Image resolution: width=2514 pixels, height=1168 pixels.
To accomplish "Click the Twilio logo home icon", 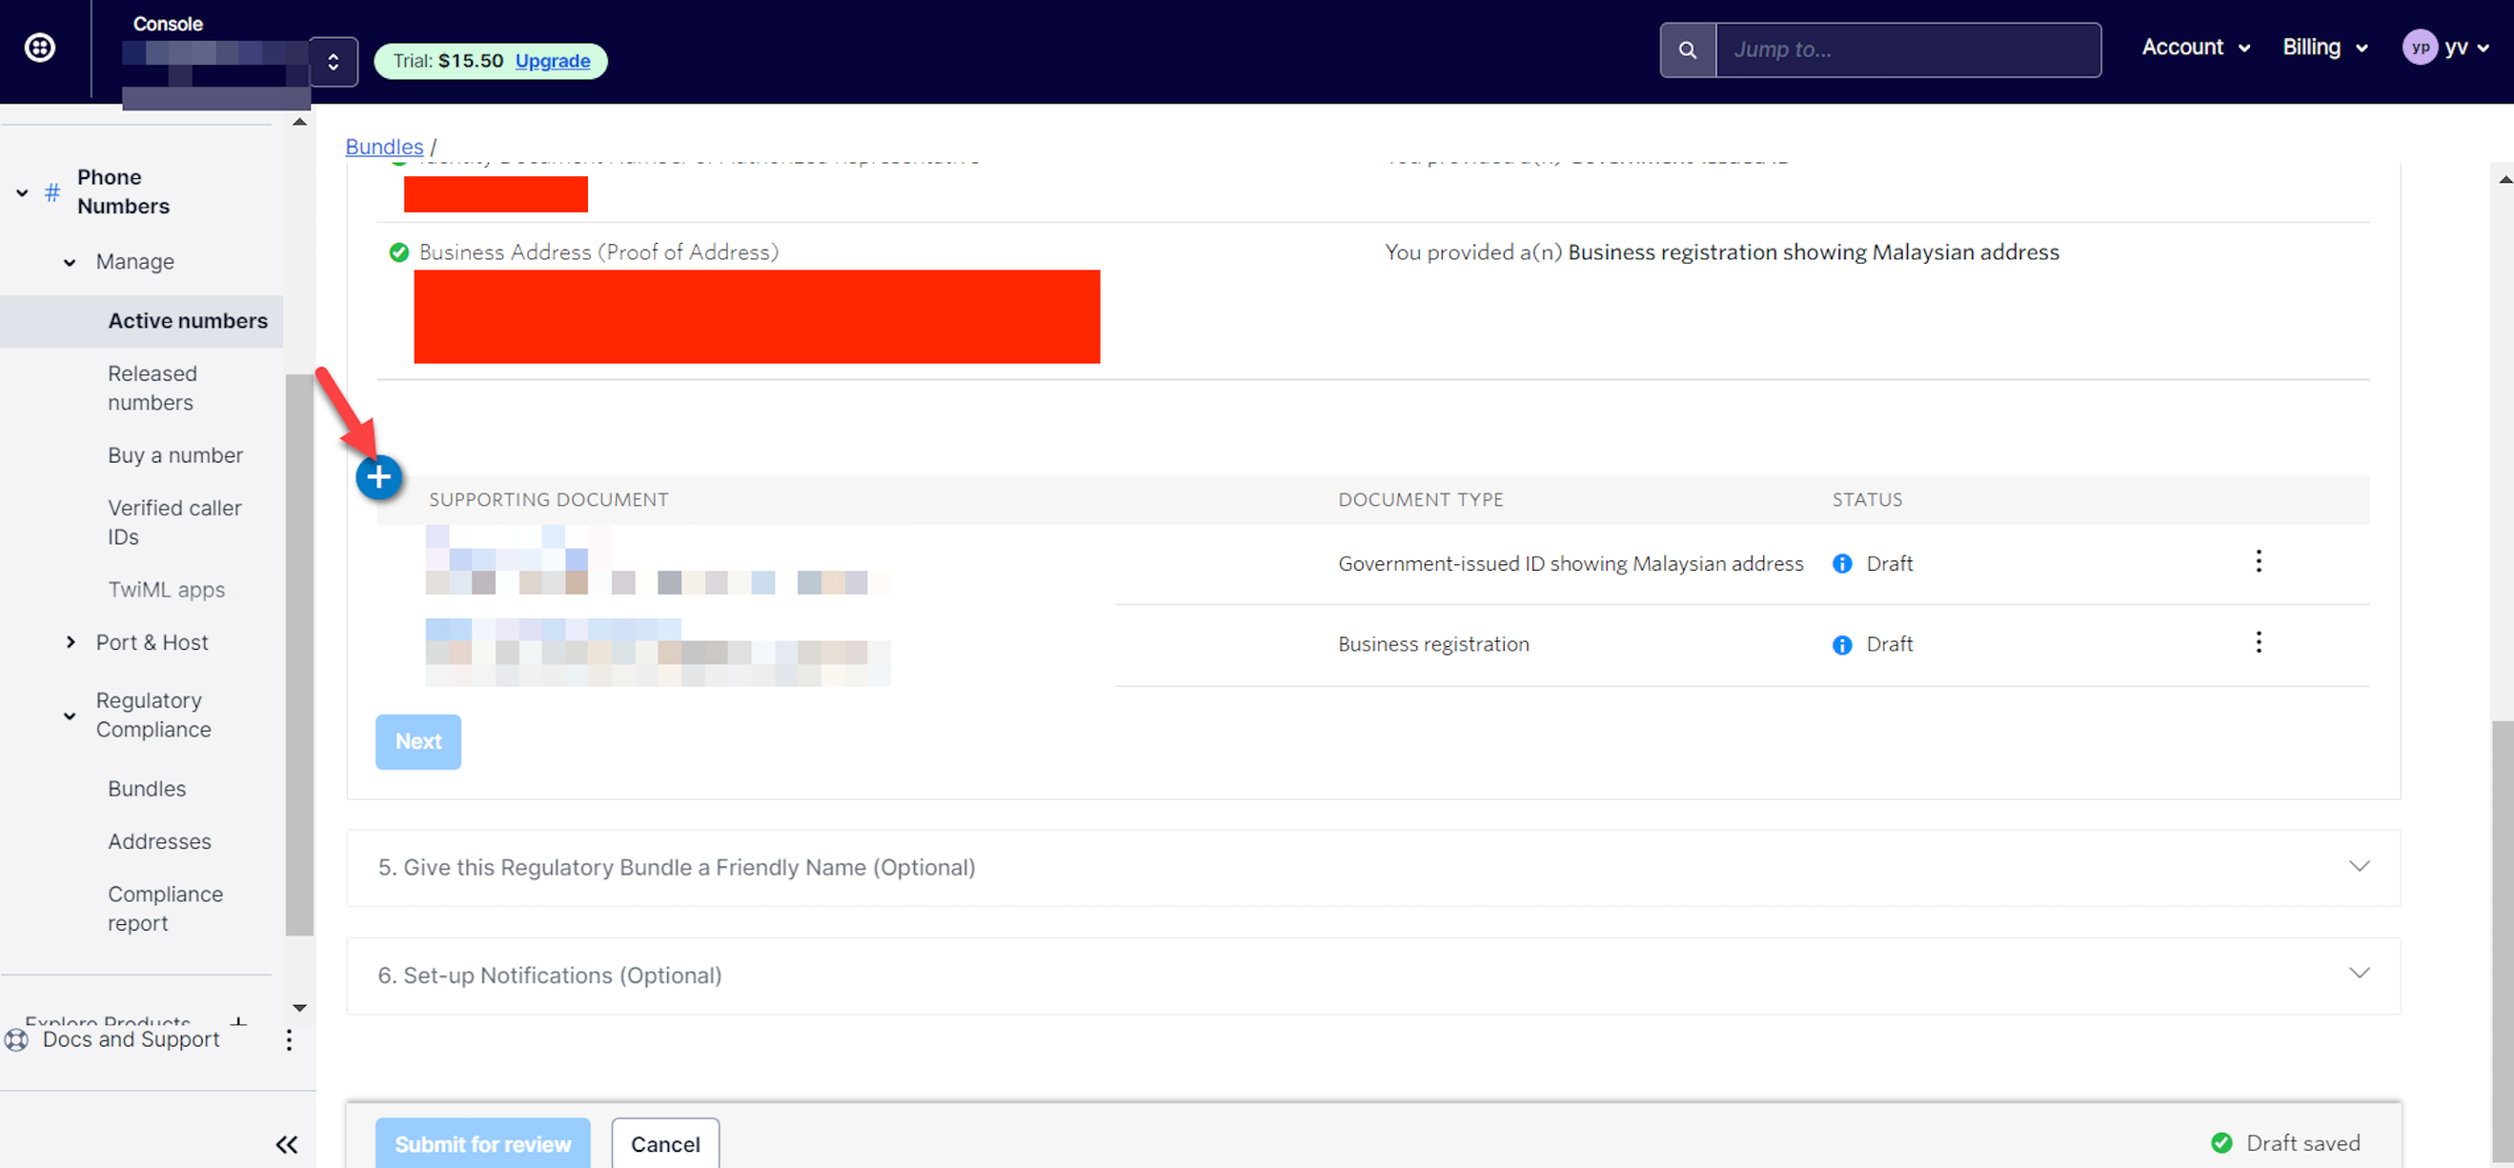I will (x=40, y=47).
